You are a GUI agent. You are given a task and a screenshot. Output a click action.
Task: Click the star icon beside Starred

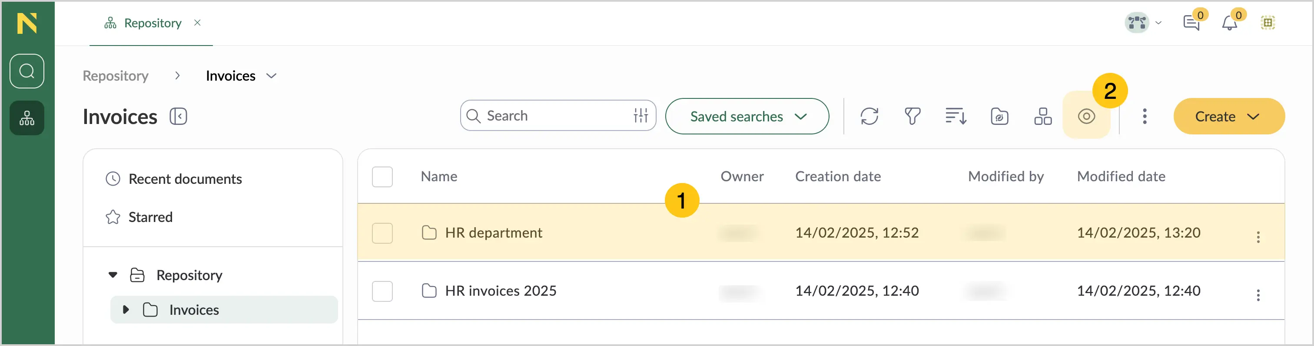(113, 217)
